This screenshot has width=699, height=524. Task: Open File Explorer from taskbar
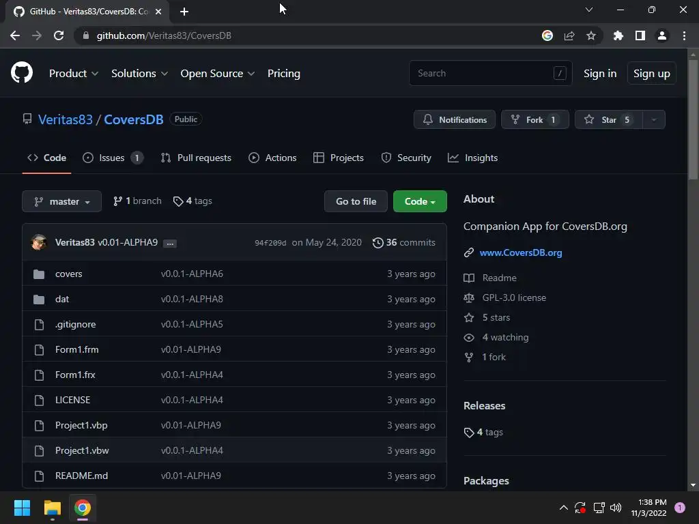(52, 508)
